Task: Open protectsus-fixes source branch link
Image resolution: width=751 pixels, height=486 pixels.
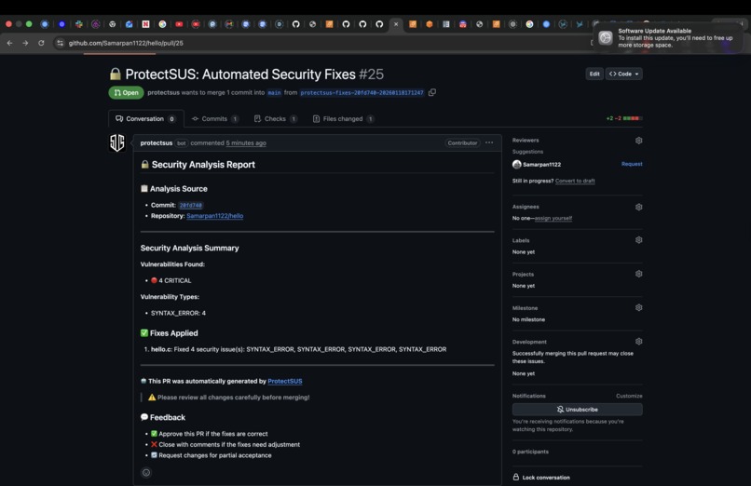Action: (362, 93)
